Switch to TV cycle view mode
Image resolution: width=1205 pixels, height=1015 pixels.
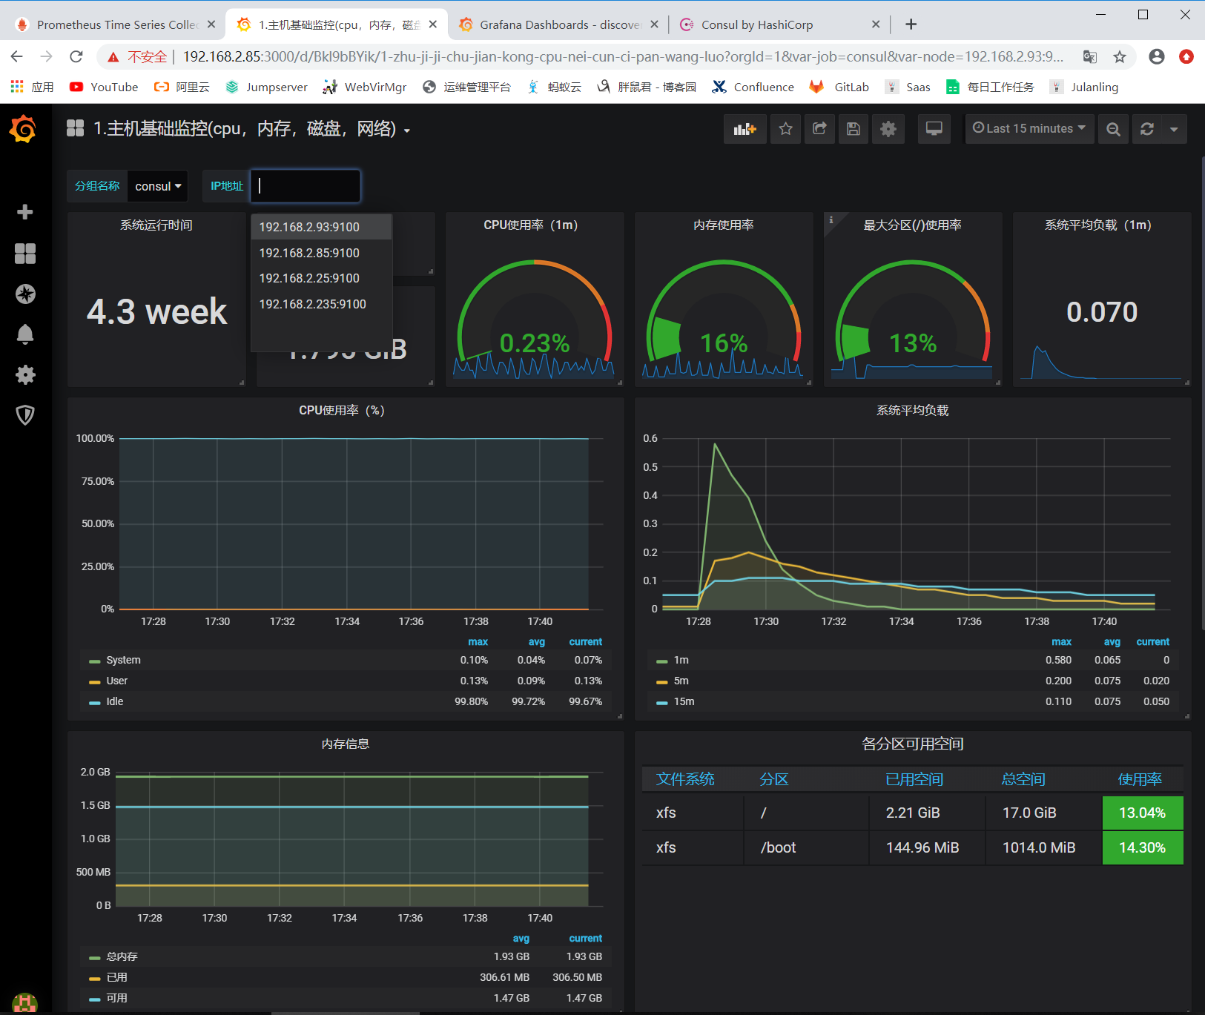click(x=934, y=129)
